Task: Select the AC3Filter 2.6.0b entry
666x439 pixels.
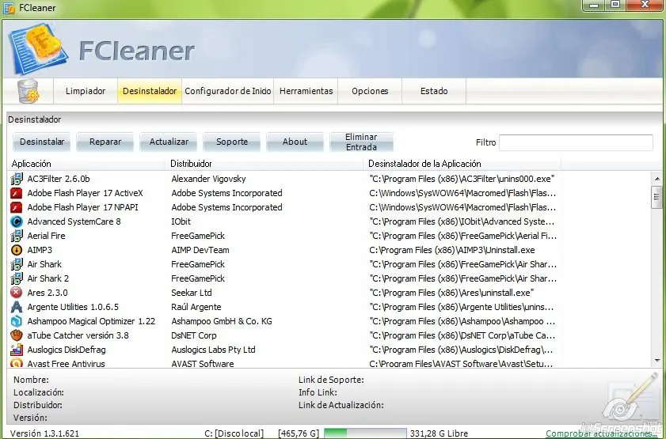Action: [59, 179]
